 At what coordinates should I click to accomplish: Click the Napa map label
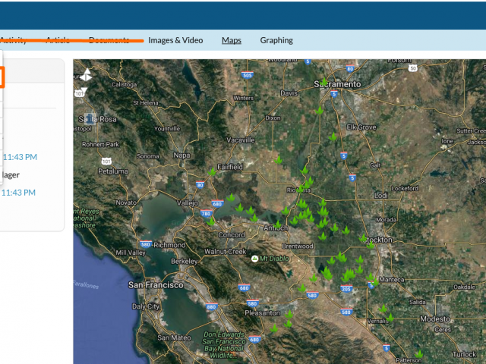pos(181,155)
